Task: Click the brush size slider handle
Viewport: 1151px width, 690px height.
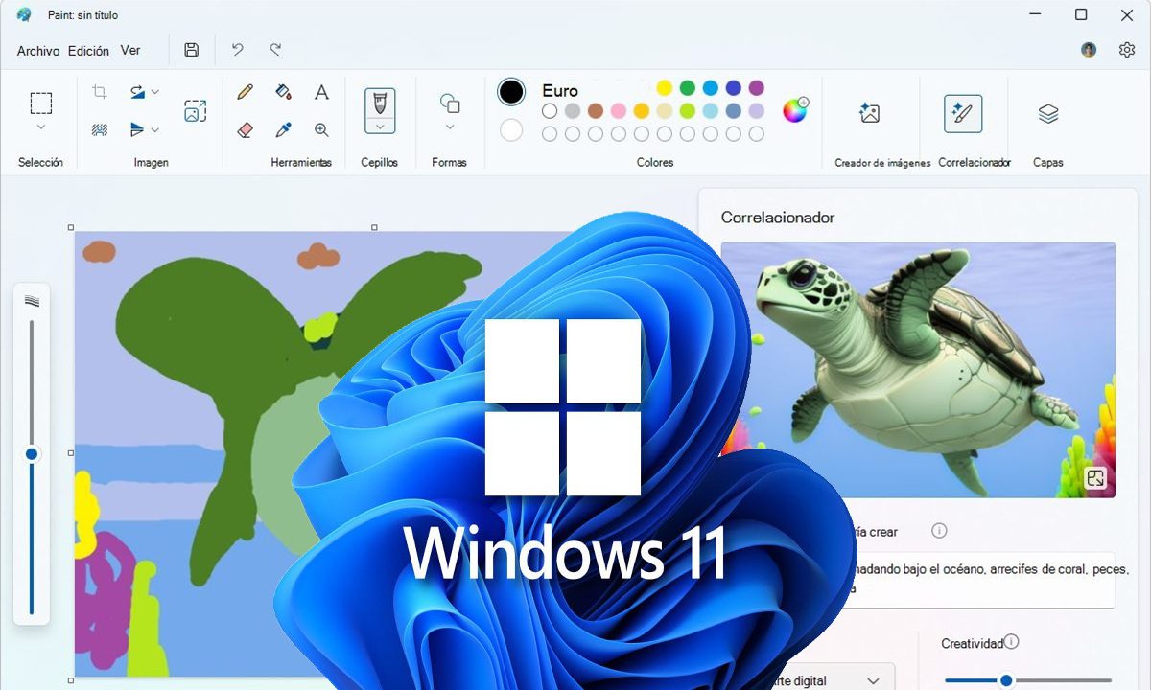Action: pos(32,454)
